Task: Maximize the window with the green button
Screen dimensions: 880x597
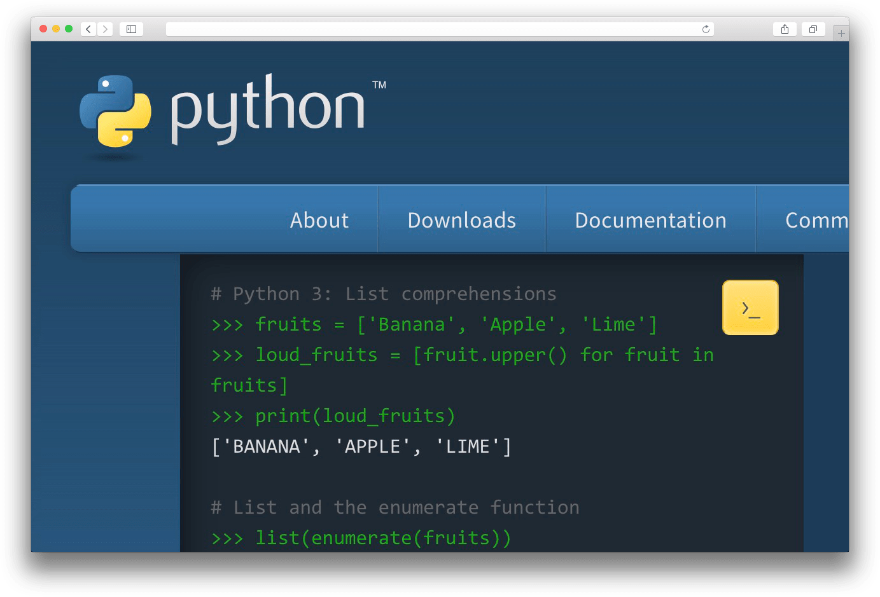Action: 69,29
